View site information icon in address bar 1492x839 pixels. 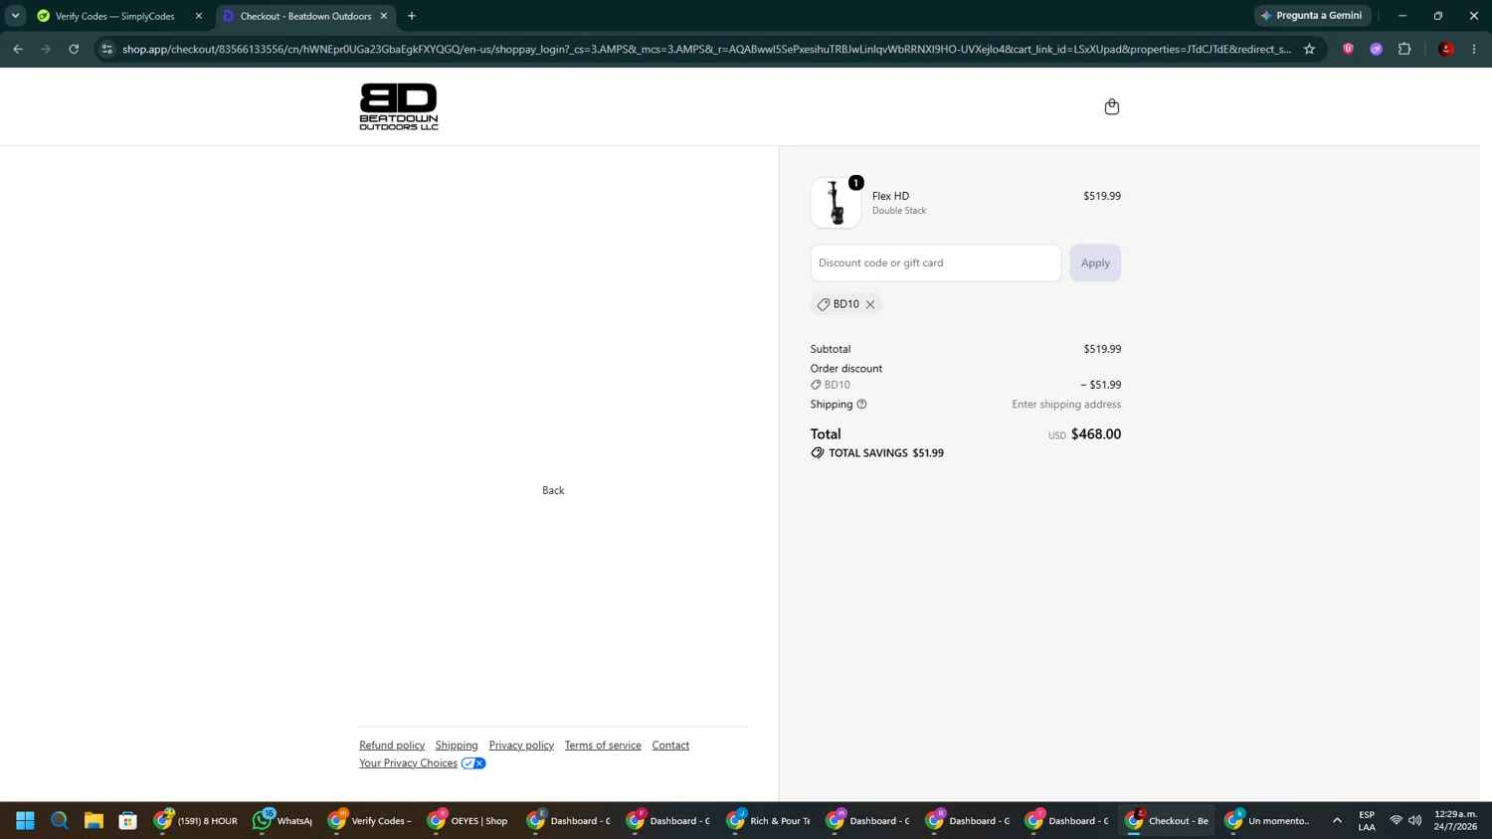[107, 49]
